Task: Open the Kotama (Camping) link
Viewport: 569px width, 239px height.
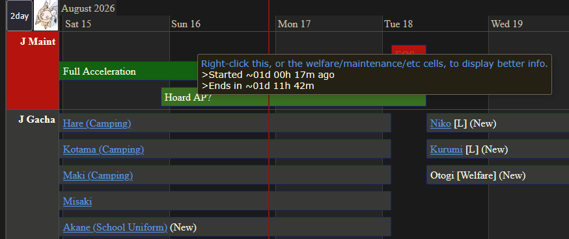Action: (104, 149)
